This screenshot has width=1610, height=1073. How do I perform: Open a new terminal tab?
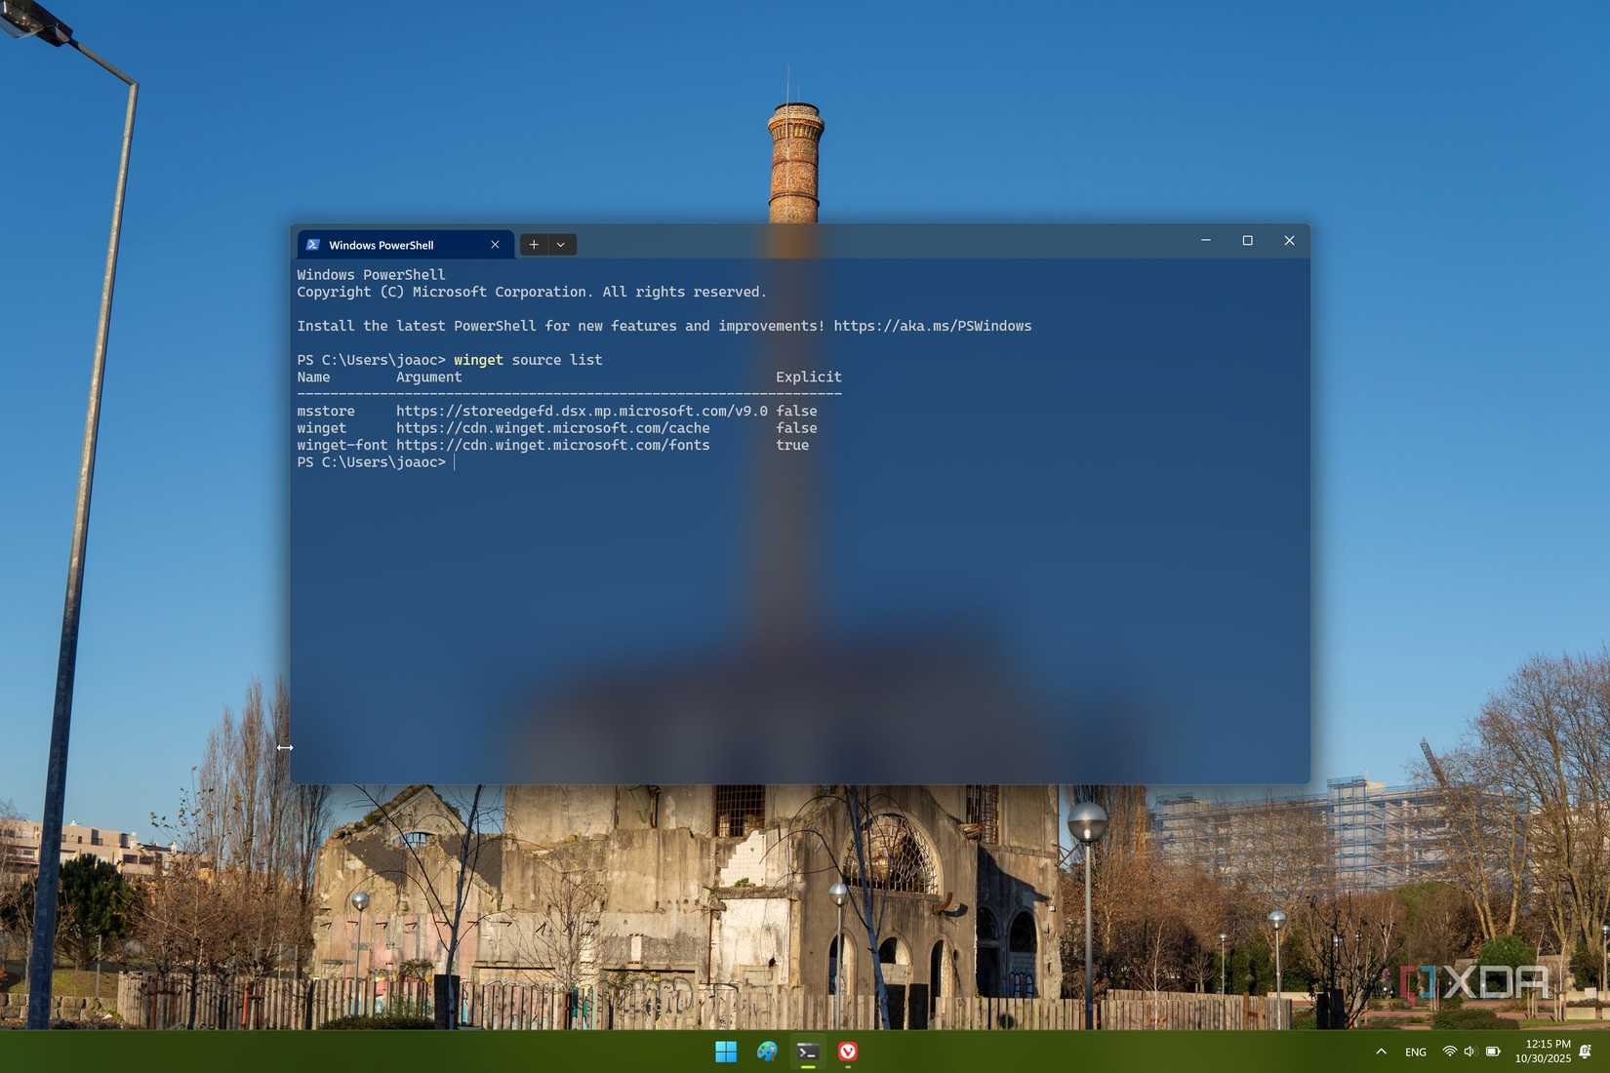pos(533,244)
